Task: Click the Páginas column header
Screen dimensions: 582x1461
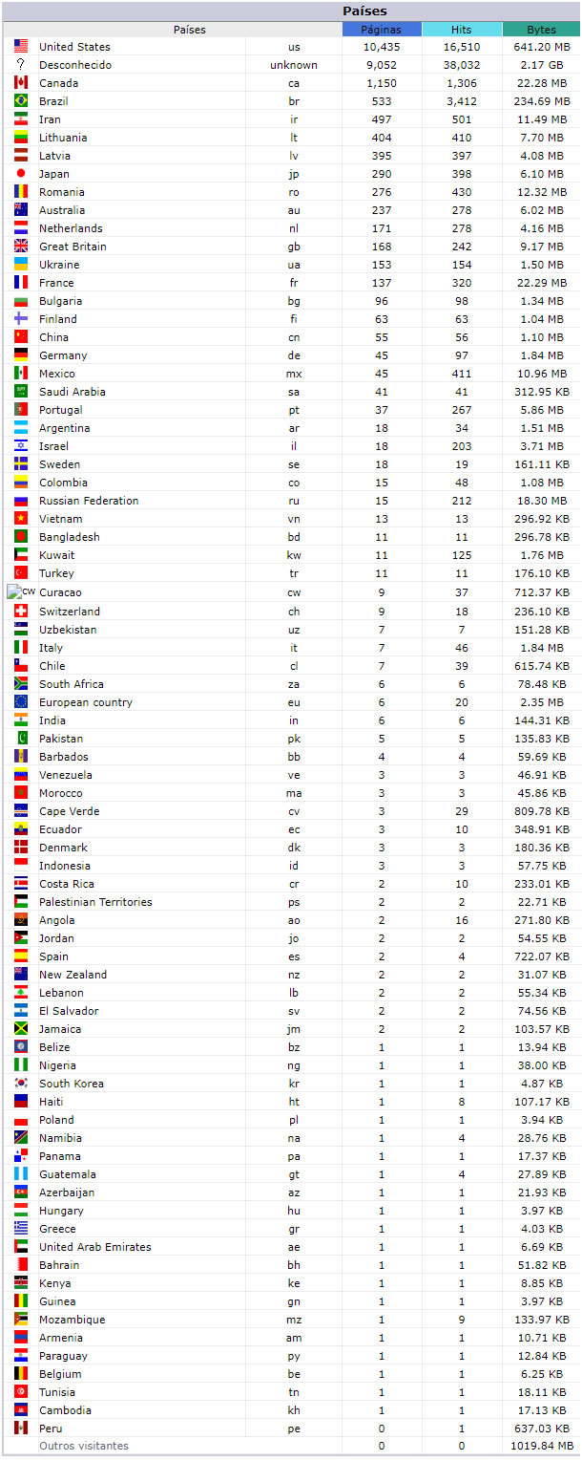Action: pyautogui.click(x=381, y=30)
